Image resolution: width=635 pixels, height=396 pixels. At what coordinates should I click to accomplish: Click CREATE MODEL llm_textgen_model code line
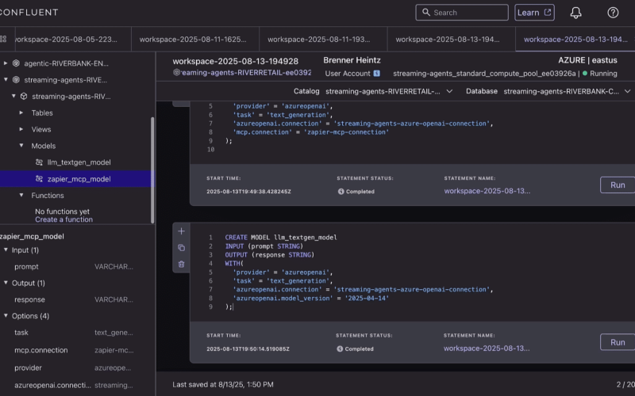click(281, 237)
